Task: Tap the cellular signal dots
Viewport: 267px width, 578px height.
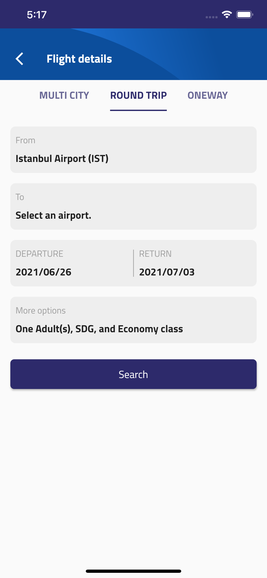Action: (x=212, y=17)
